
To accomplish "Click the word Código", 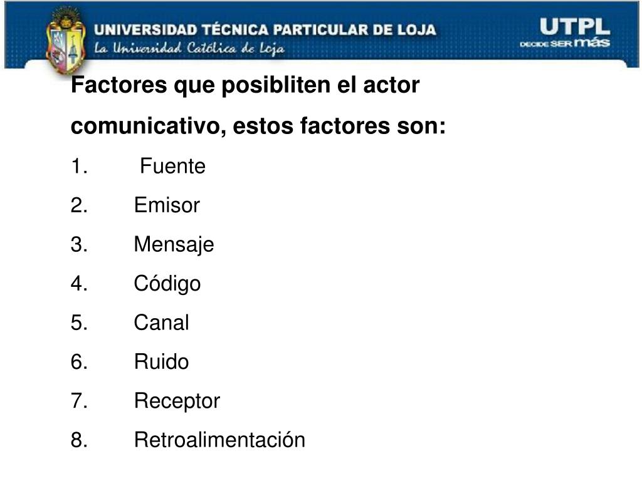I will tap(167, 284).
